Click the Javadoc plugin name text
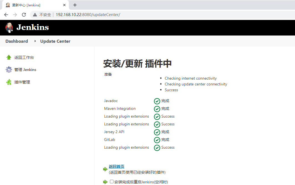295x185 pixels. point(111,101)
